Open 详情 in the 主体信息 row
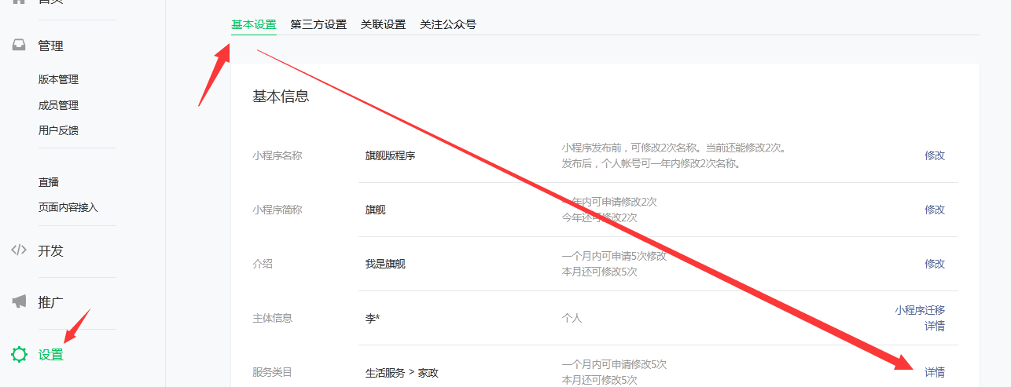 coord(934,326)
